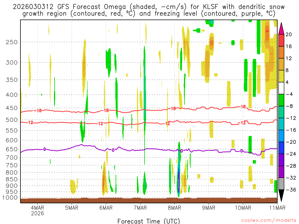Click the 750 pressure level label
Screen dimensions: 299x224
pos(12,165)
